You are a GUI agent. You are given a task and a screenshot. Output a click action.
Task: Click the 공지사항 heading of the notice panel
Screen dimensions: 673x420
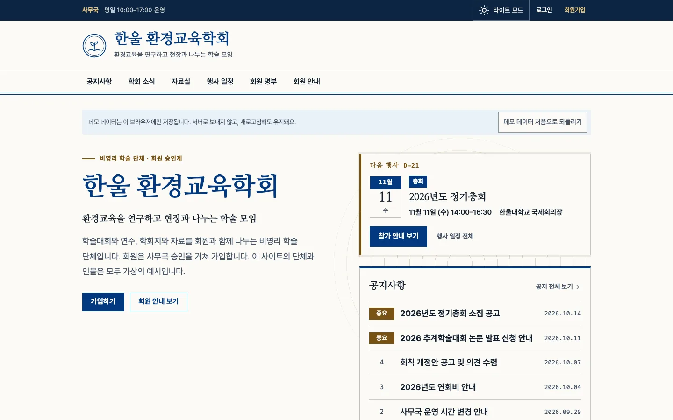pos(387,286)
